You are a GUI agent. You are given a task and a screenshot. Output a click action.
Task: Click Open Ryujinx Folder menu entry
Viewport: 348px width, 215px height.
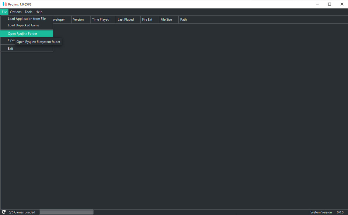pos(27,34)
